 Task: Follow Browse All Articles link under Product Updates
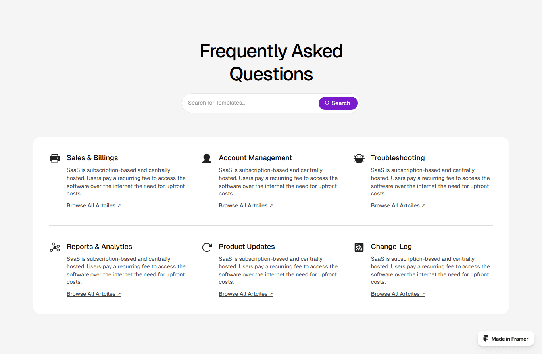246,294
